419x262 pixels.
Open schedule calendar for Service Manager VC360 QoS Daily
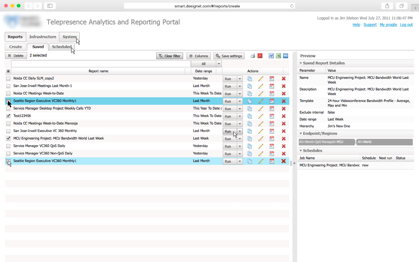point(272,146)
